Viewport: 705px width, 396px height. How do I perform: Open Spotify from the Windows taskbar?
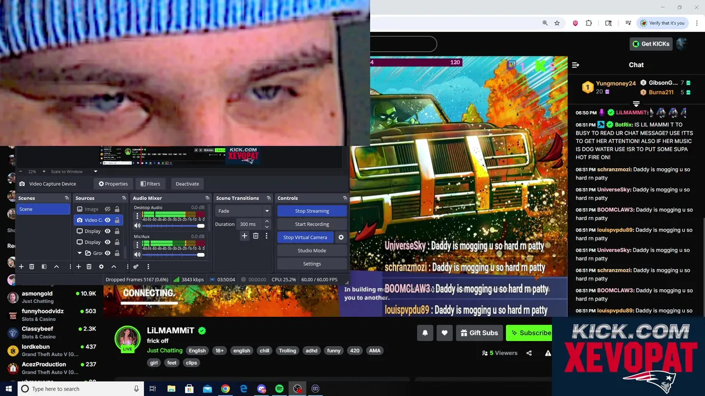279,389
